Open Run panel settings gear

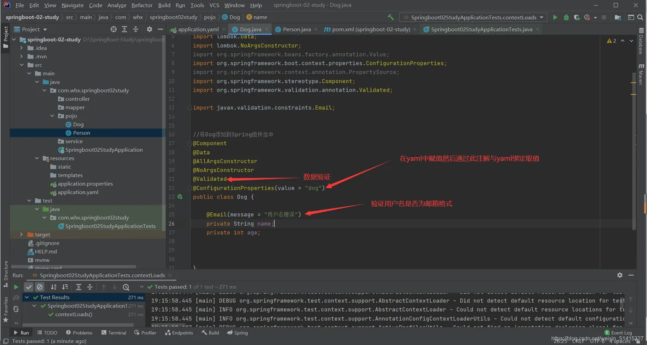tap(620, 275)
